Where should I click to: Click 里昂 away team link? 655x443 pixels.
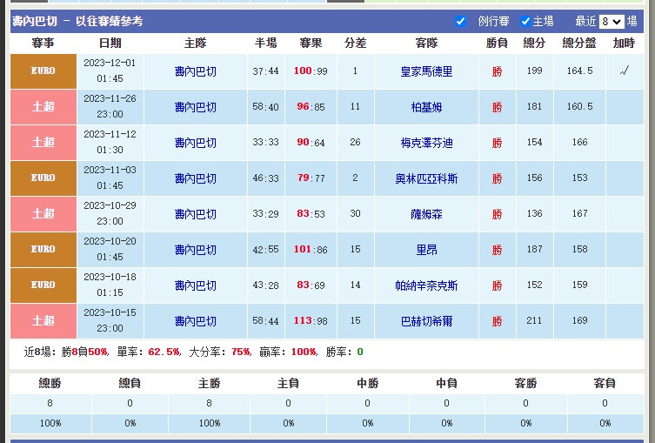click(x=426, y=250)
